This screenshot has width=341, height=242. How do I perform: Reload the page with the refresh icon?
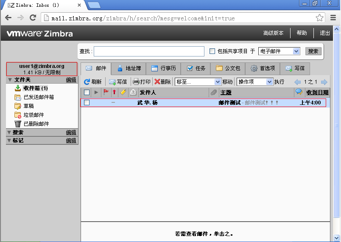[33, 18]
